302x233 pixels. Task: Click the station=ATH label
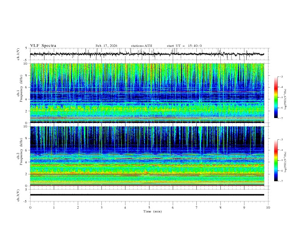(141, 46)
